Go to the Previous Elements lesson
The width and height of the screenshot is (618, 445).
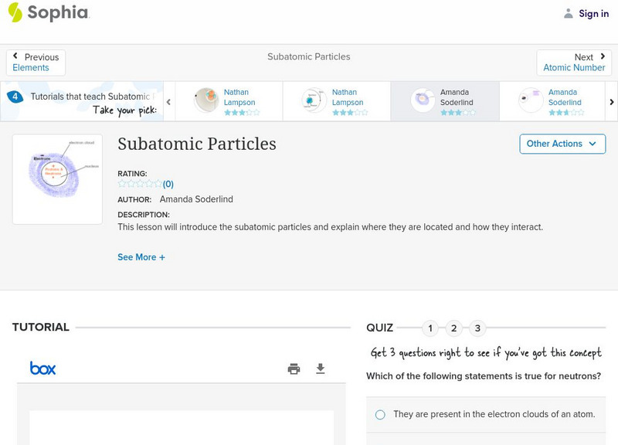(x=36, y=63)
